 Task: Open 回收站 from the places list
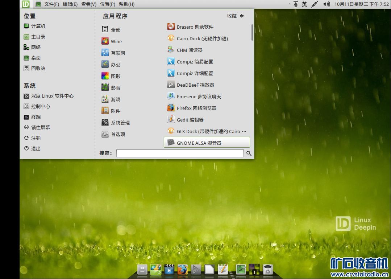click(35, 68)
